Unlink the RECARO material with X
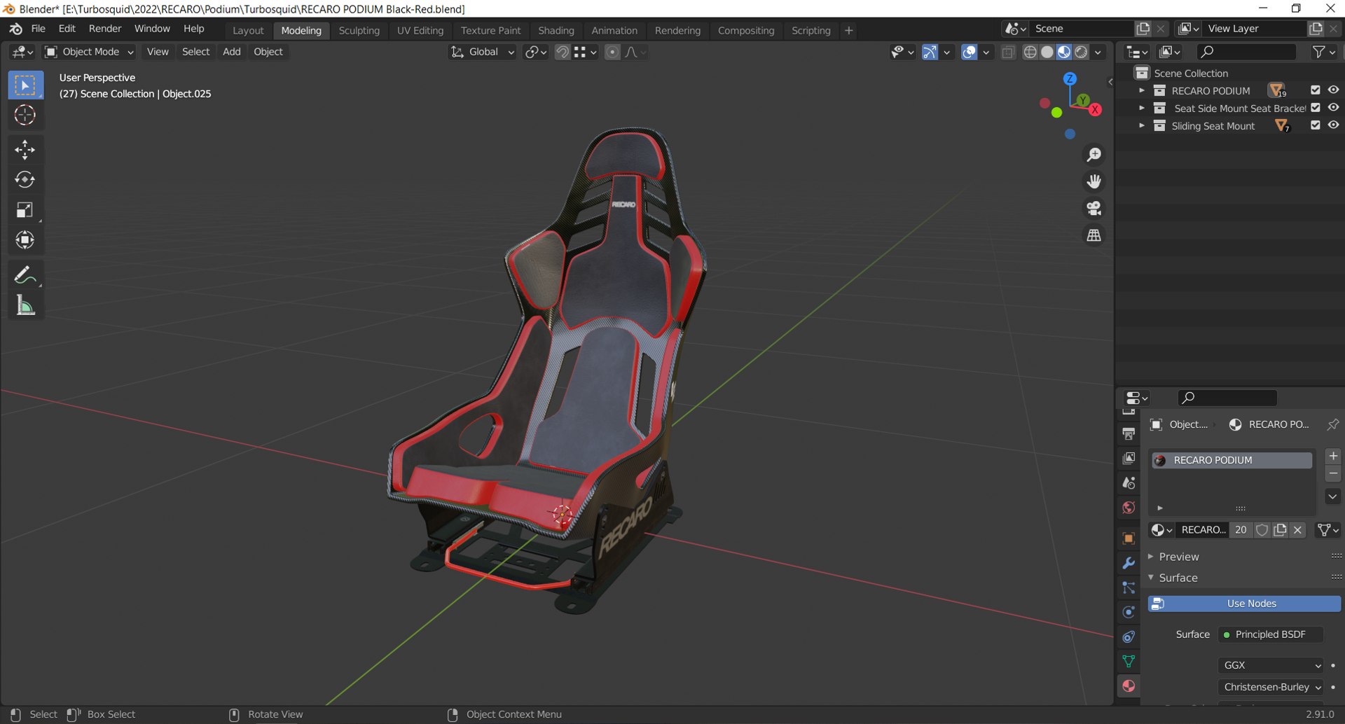 (1297, 530)
